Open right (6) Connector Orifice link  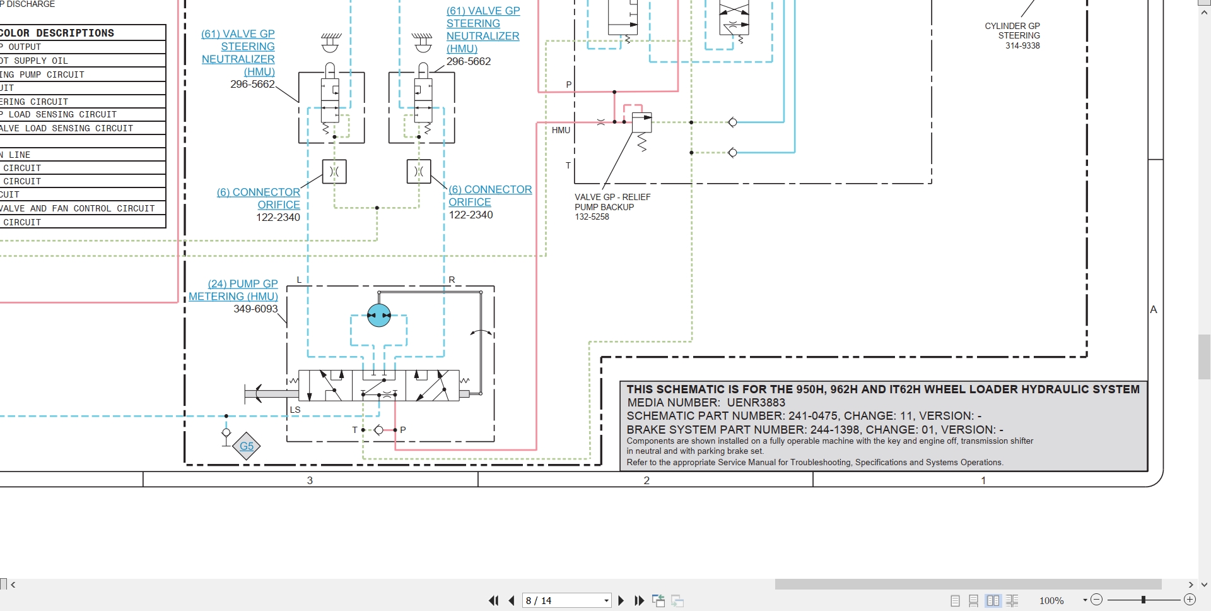(x=490, y=196)
